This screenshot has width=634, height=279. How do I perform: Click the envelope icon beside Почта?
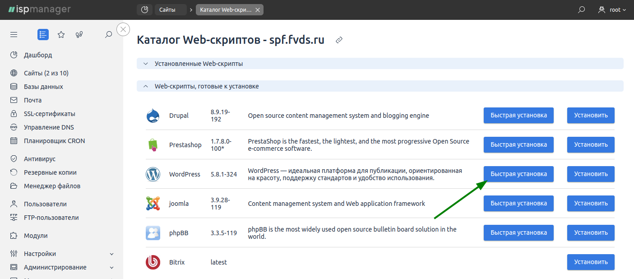(14, 100)
